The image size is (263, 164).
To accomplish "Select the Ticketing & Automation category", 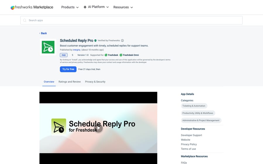I will click(x=194, y=106).
